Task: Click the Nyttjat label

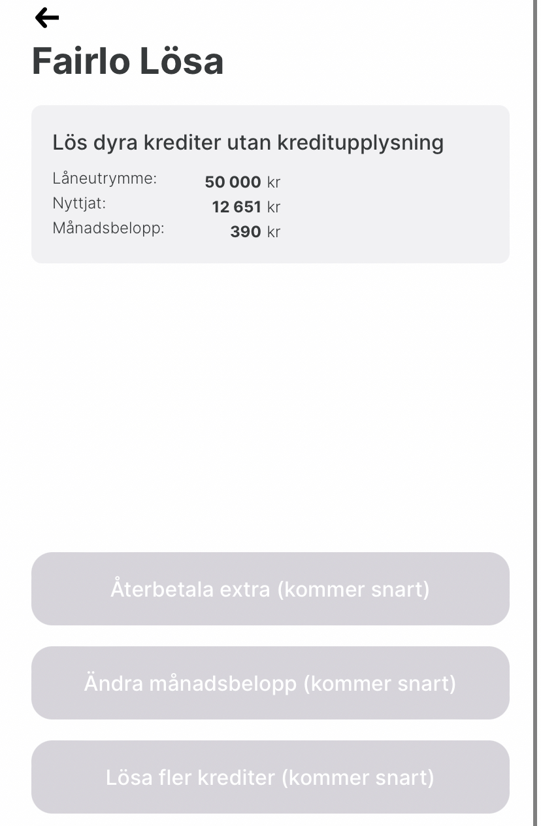Action: point(79,203)
